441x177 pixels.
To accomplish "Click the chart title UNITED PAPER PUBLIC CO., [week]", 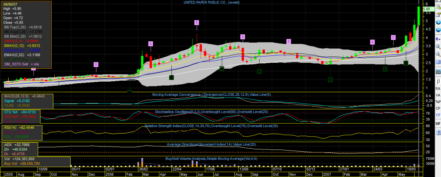I will (x=211, y=2).
